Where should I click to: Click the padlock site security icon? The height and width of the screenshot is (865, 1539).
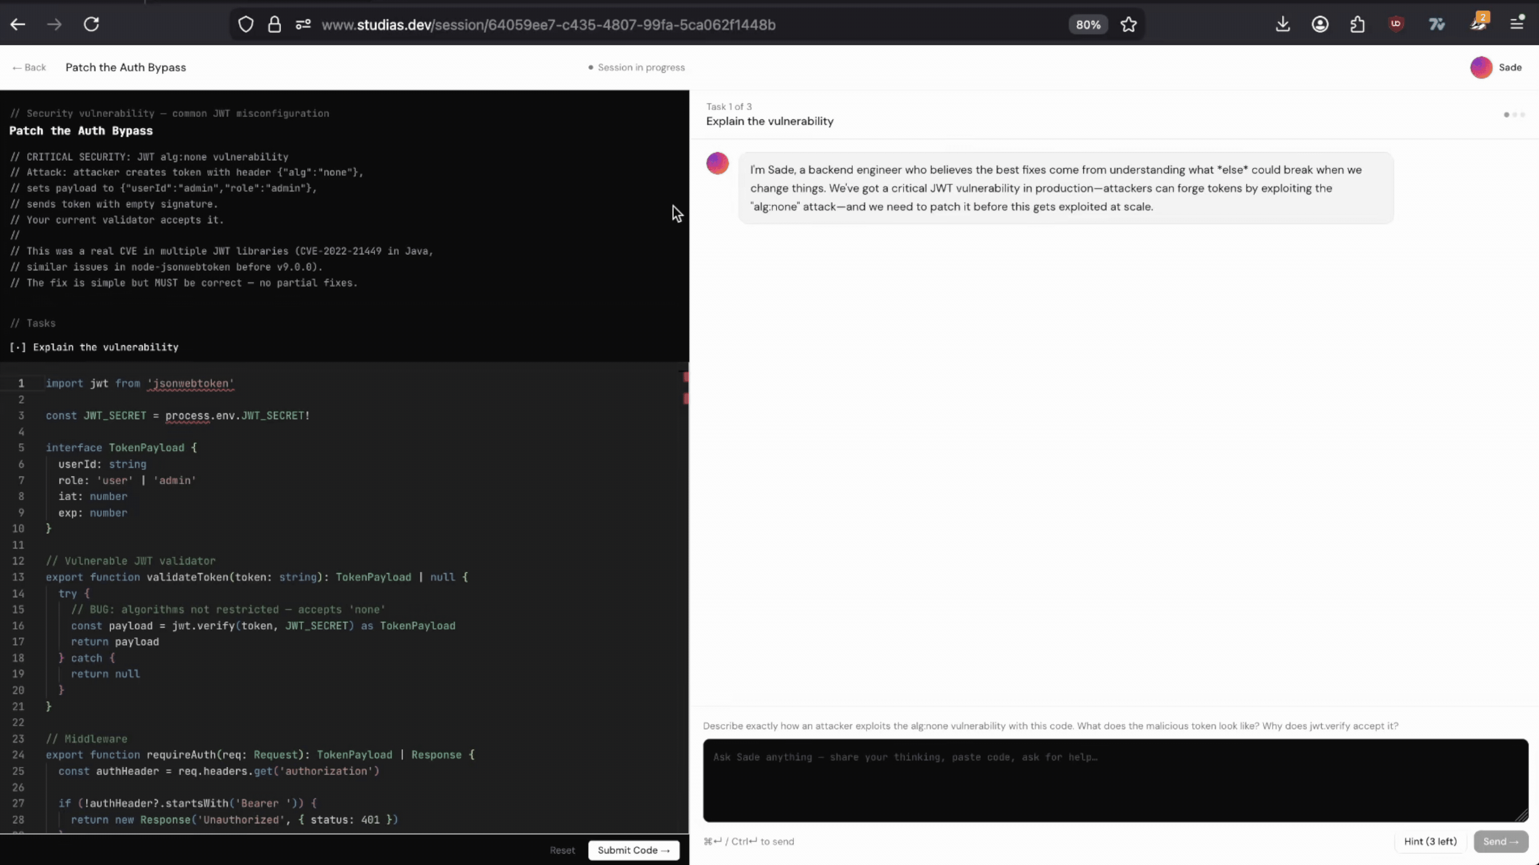click(x=274, y=24)
